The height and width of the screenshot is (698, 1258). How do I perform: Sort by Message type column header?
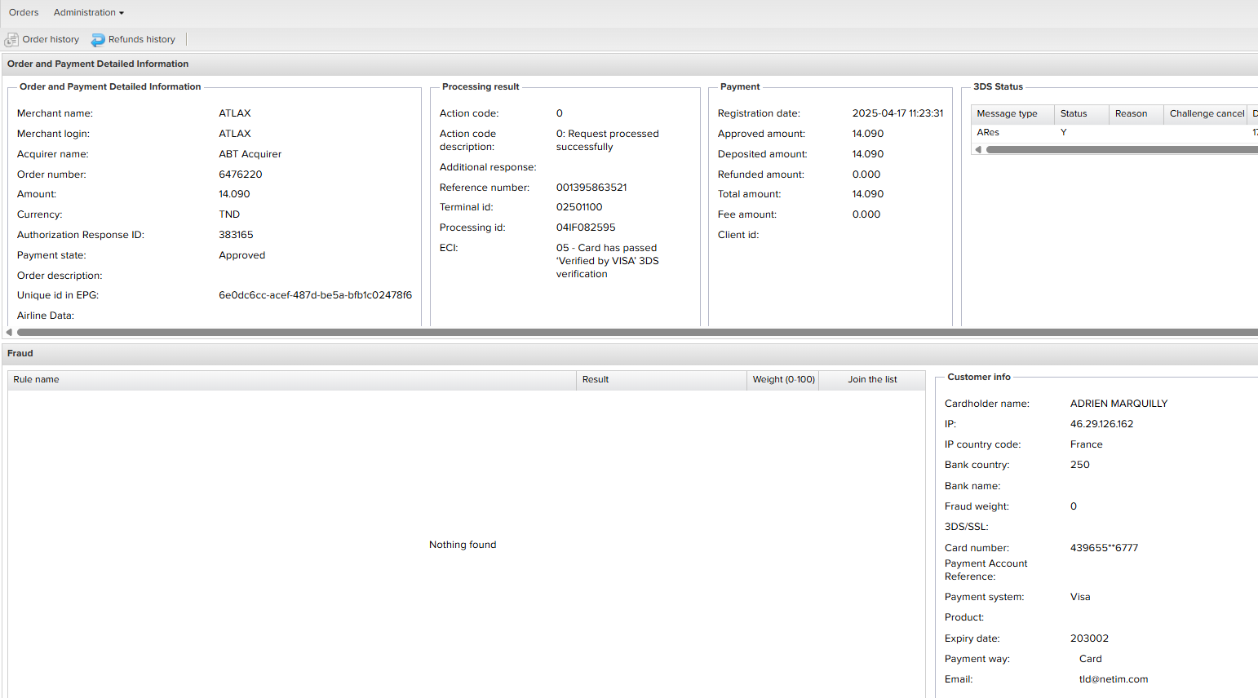[x=1007, y=113]
